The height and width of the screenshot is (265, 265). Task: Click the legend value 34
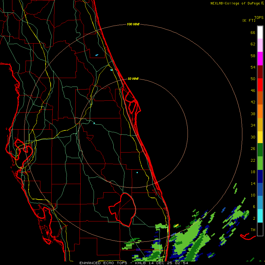pos(253,125)
